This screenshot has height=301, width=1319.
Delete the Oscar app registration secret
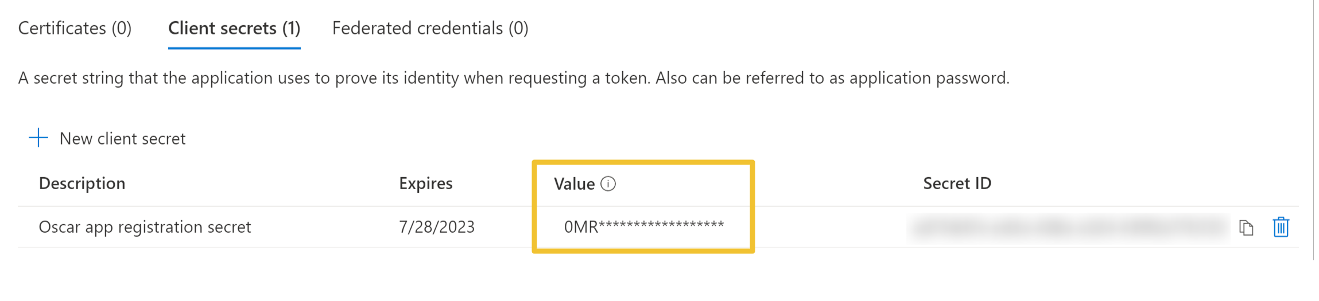[x=1281, y=227]
